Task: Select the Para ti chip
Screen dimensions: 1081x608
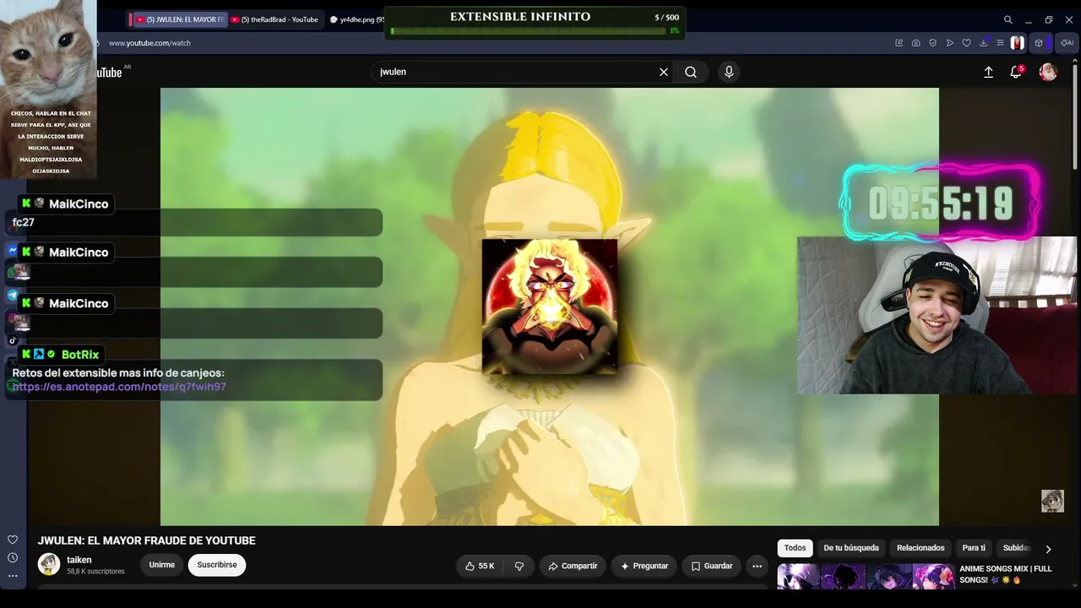Action: pos(974,548)
